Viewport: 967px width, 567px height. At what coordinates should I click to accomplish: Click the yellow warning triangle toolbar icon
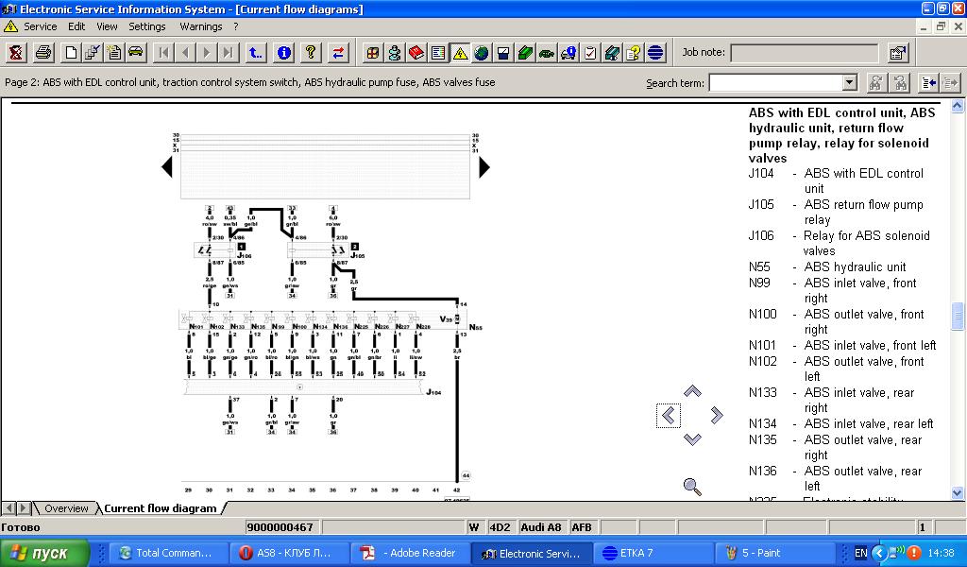[x=460, y=53]
